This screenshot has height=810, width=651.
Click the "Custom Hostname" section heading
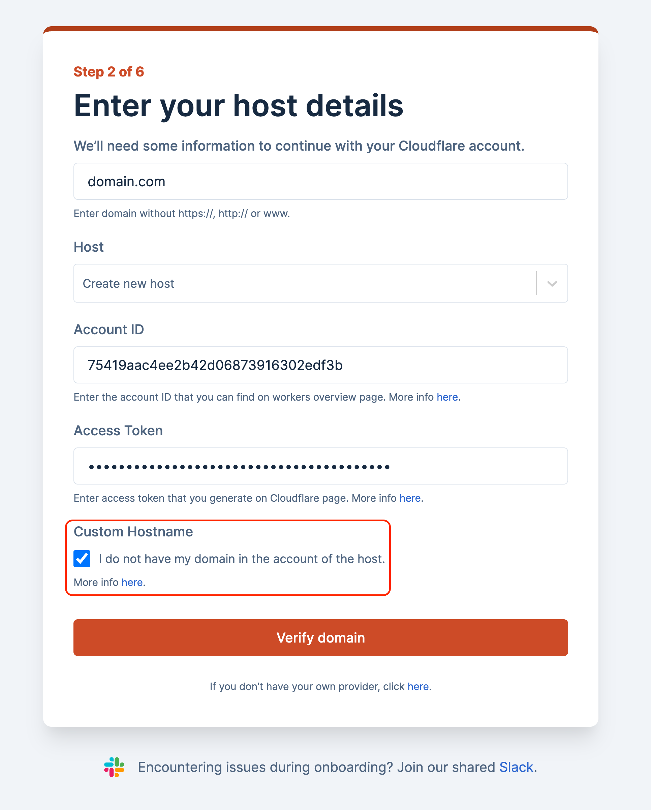[x=133, y=532]
